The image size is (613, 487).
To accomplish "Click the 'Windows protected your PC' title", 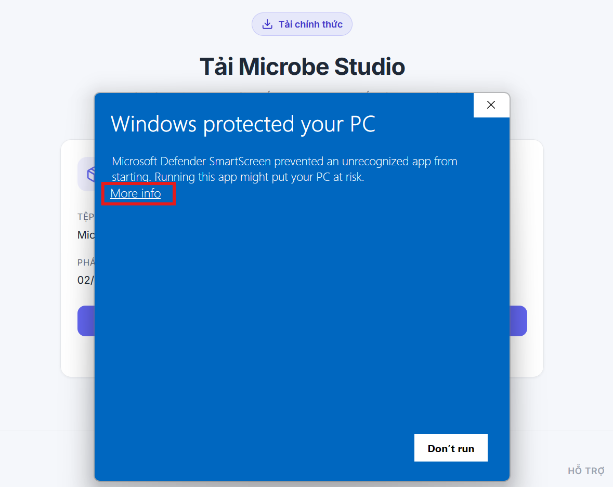I will [243, 124].
